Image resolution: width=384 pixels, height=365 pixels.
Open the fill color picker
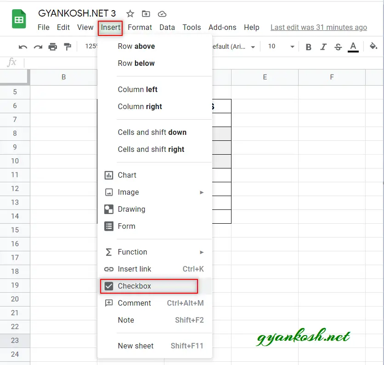373,46
